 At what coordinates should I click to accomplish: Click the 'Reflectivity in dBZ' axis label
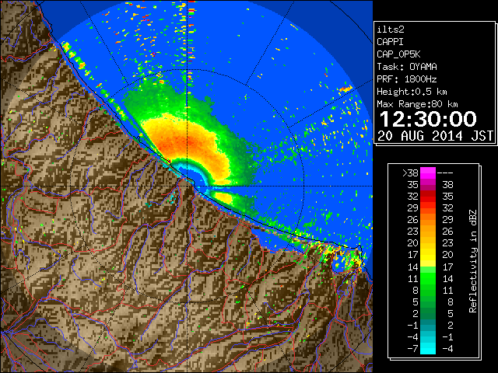(473, 261)
